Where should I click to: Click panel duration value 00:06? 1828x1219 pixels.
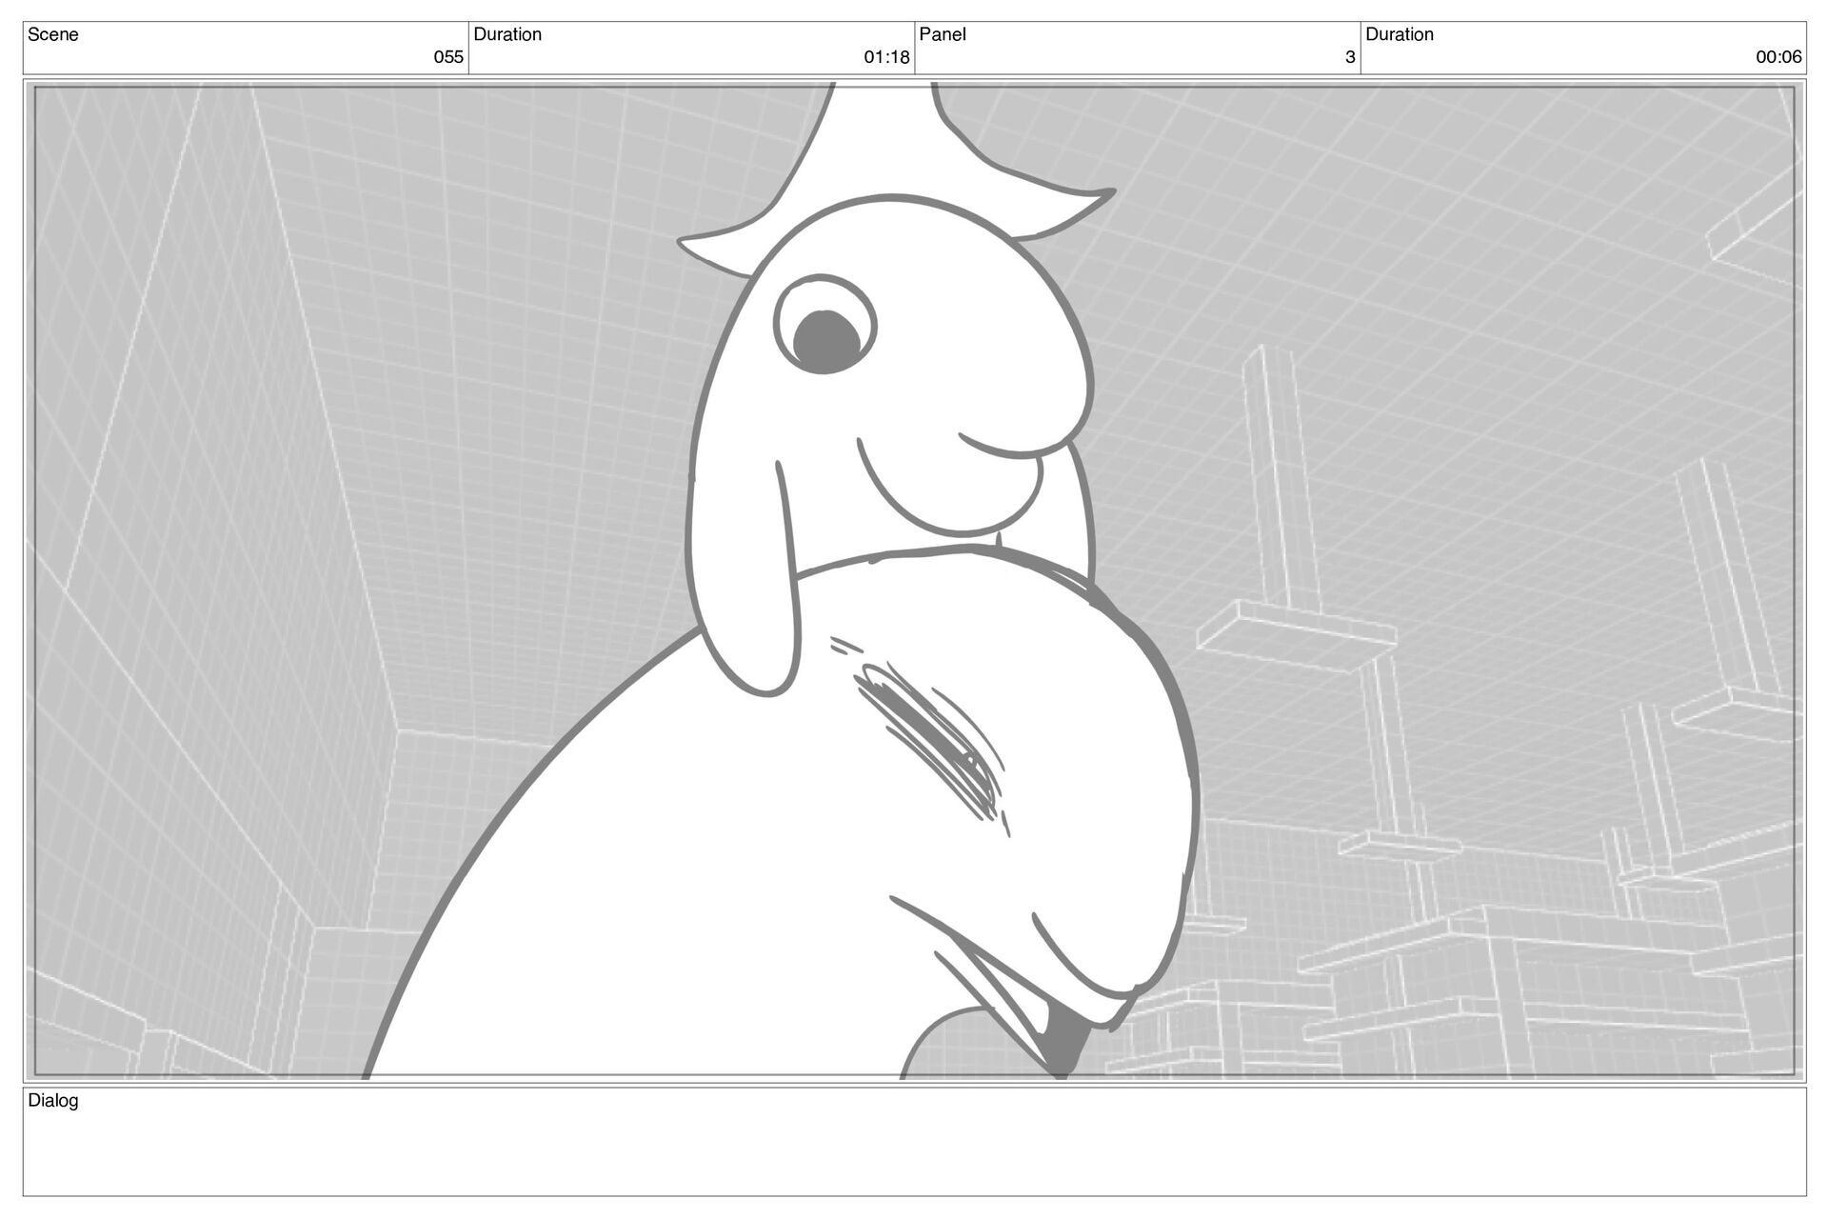(x=1778, y=57)
